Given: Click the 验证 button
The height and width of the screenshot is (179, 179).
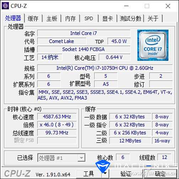Looking at the screenshot, I should tap(126, 174).
